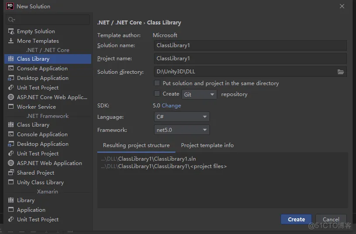Click the .NET Core Class Library icon

(x=11, y=59)
